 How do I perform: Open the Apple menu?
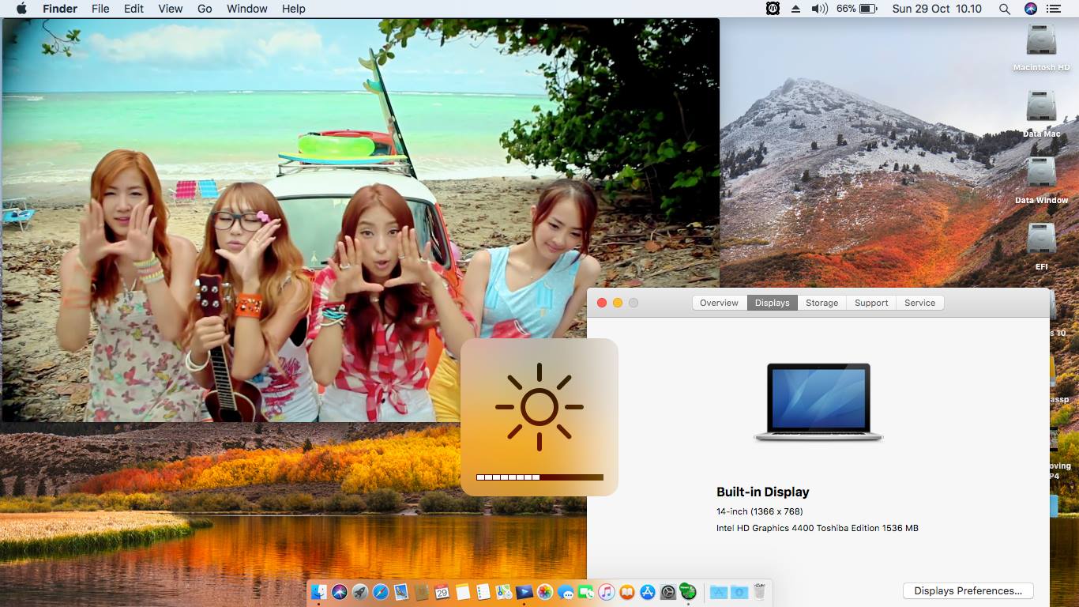(x=21, y=9)
